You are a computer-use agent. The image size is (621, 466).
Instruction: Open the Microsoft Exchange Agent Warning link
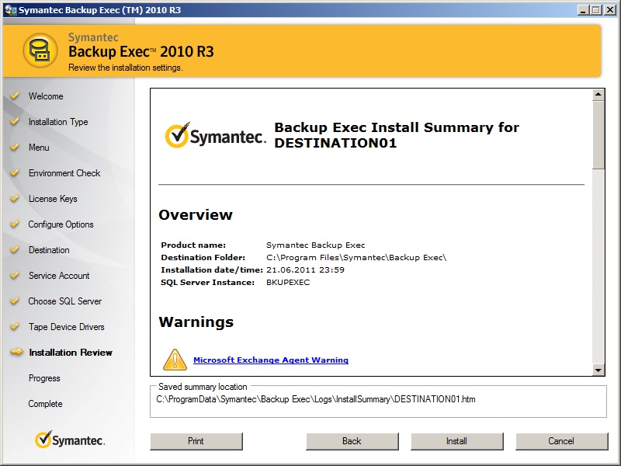270,360
